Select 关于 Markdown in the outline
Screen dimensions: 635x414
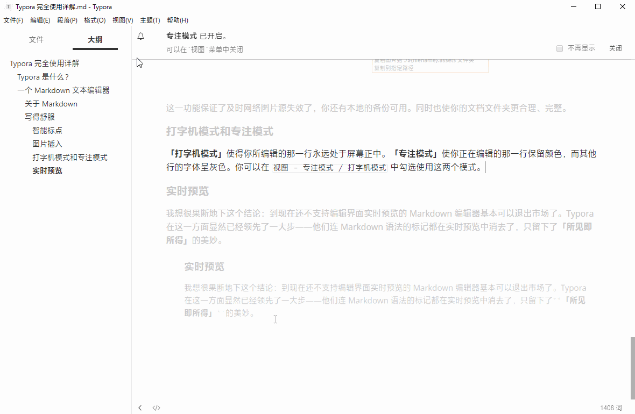(x=51, y=103)
